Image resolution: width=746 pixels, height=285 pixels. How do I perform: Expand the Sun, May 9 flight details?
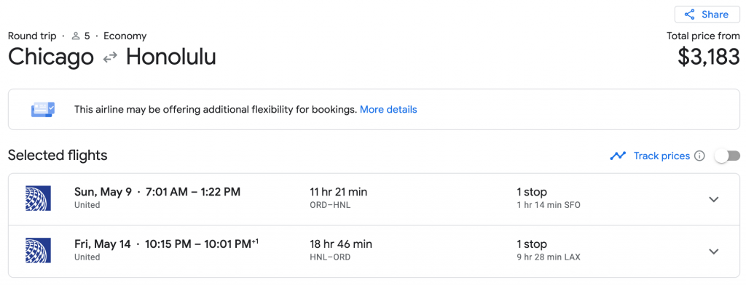click(714, 199)
